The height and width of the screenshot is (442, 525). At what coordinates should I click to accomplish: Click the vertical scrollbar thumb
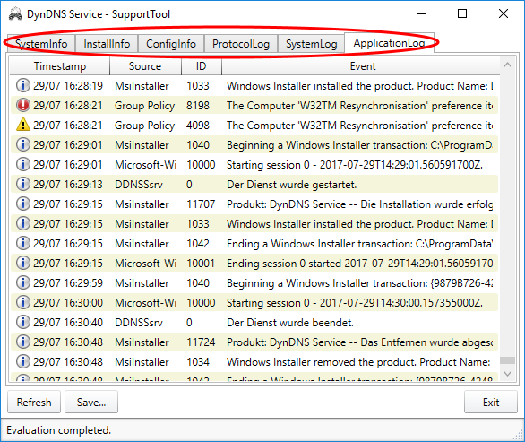tap(507, 360)
